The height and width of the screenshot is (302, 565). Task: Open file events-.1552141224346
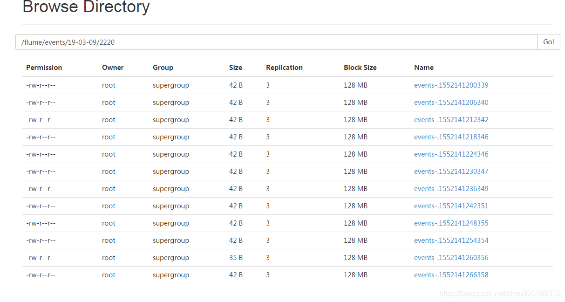click(451, 154)
